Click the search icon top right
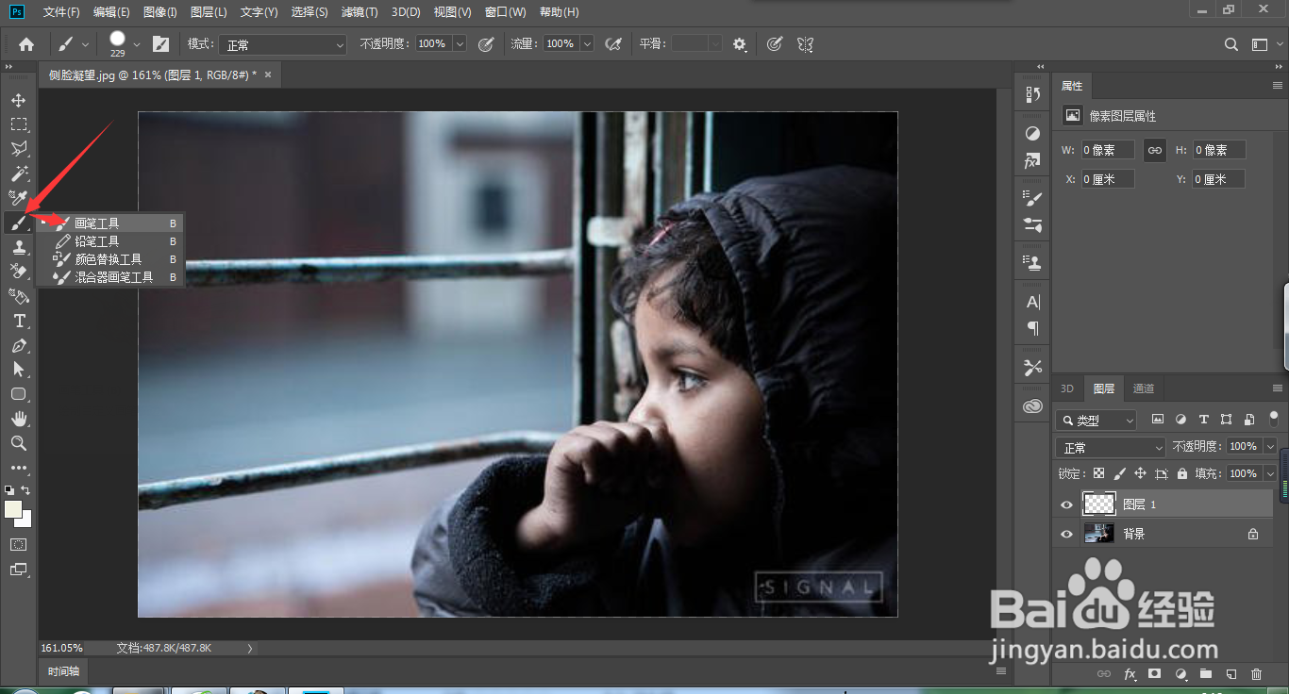This screenshot has height=694, width=1289. click(x=1230, y=44)
